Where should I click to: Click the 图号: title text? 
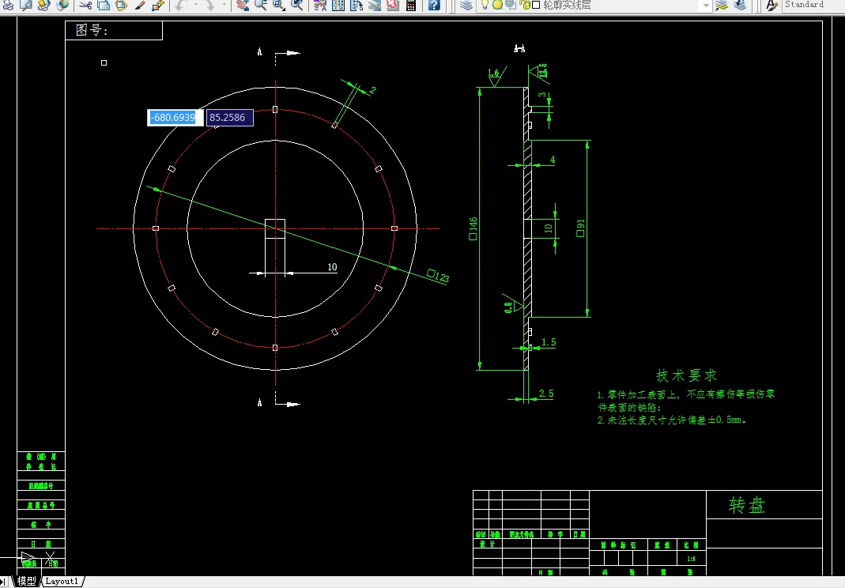click(x=92, y=30)
